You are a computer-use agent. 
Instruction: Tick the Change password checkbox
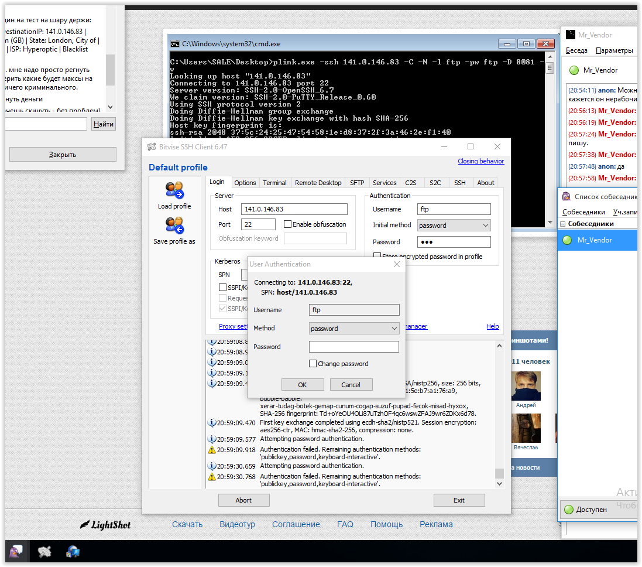(313, 364)
